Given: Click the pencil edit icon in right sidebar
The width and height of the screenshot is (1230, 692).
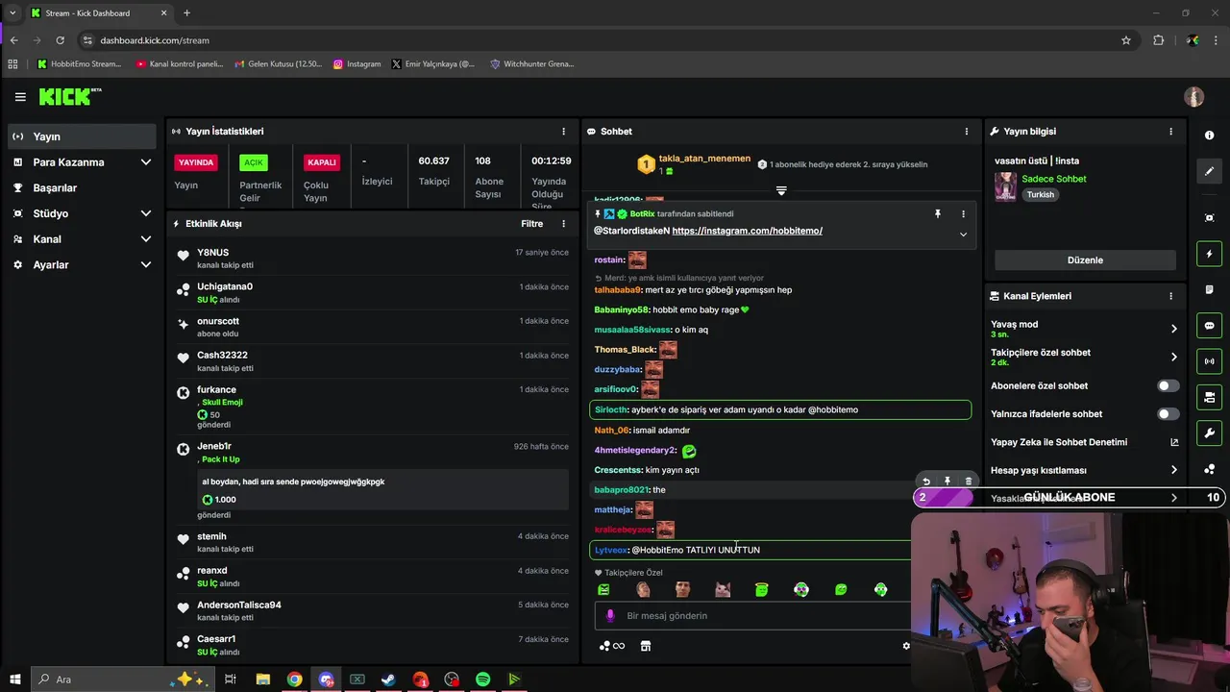Looking at the screenshot, I should point(1209,171).
